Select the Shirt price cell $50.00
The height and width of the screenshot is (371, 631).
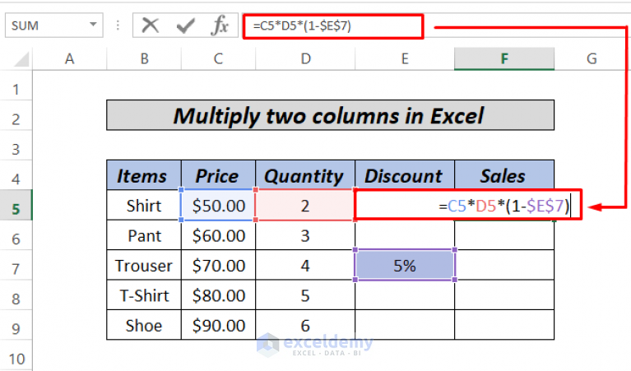218,206
